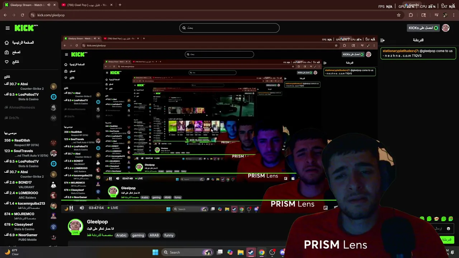Select the ARAB stream tag

pos(154,235)
